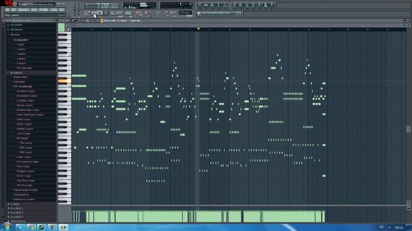Click the piano roll vertical scrollbar handle
The image size is (412, 231).
[x=408, y=129]
